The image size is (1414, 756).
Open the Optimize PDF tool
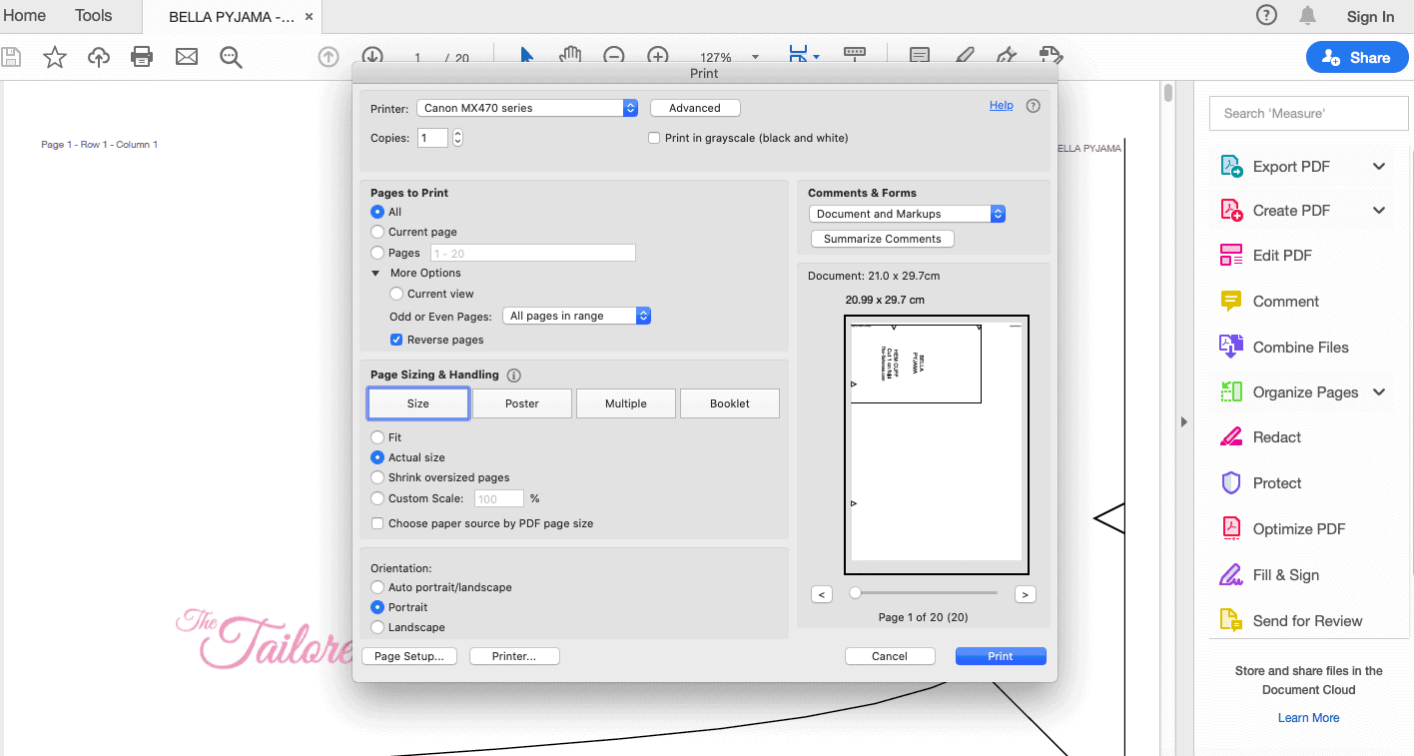1283,529
